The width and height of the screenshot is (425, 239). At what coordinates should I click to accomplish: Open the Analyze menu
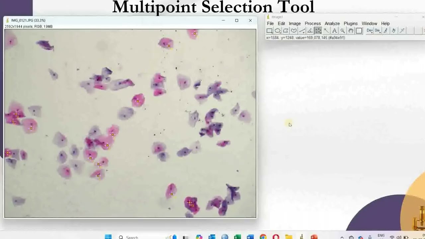click(332, 24)
